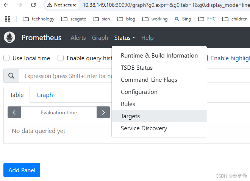Open TSDB Status from Status menu
This screenshot has width=250, height=181.
(x=159, y=67)
